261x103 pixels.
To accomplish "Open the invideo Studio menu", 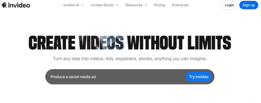I will tap(105, 5).
